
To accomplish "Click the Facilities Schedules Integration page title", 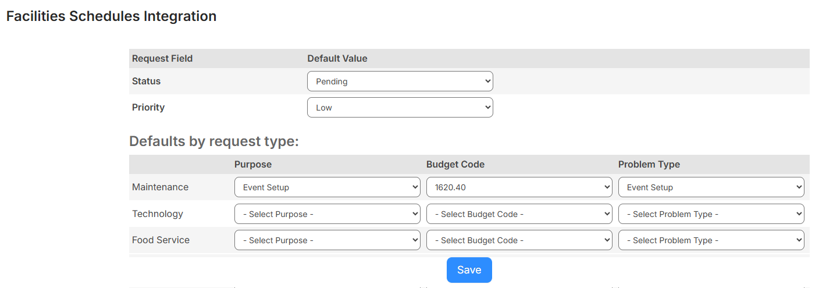I will click(111, 16).
